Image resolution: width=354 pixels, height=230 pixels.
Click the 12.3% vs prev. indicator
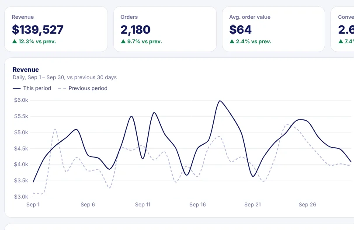coord(34,42)
